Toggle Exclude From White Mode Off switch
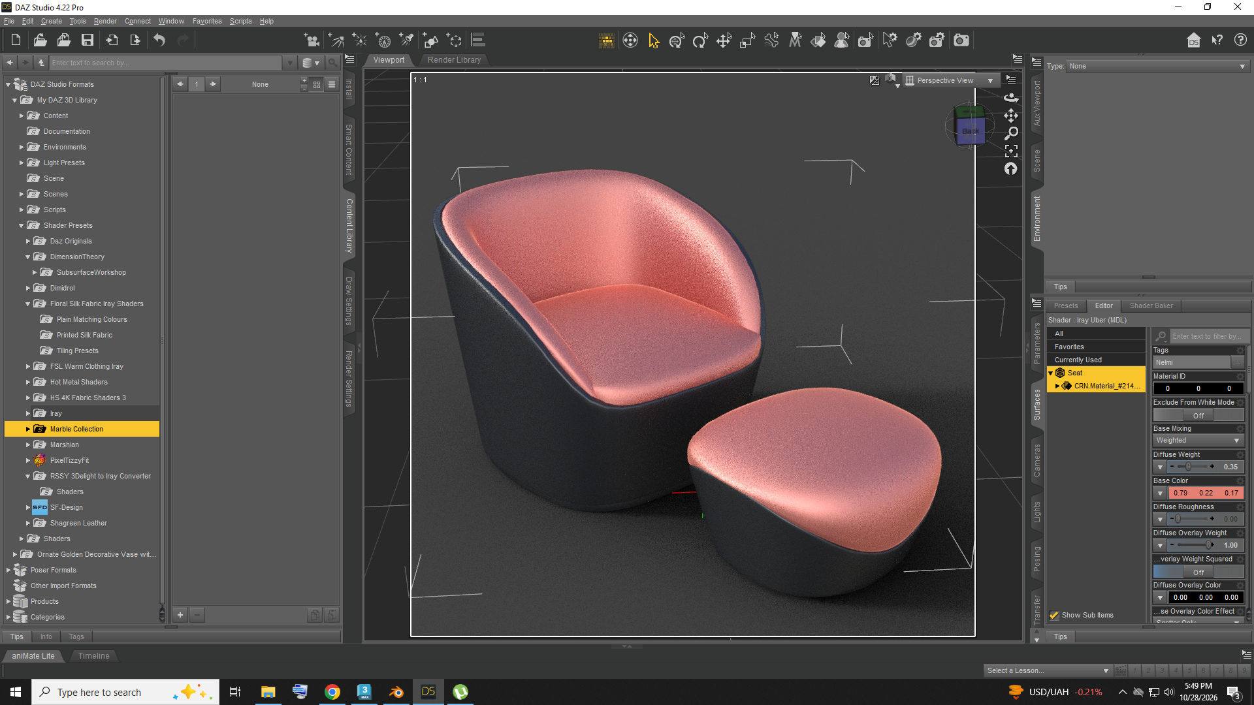Image resolution: width=1254 pixels, height=705 pixels. tap(1198, 415)
